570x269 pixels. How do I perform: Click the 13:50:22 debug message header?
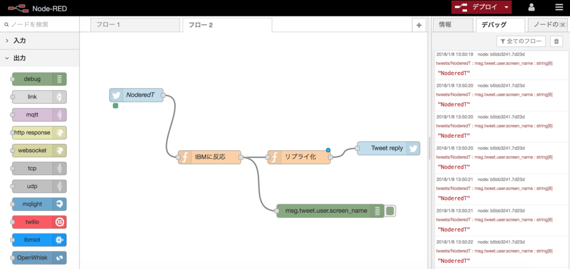(480, 241)
